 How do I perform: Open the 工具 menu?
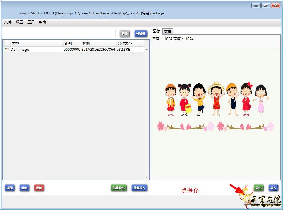tap(31, 22)
